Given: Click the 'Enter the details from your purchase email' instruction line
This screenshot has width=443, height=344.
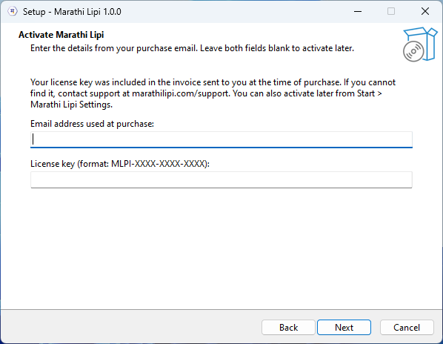Looking at the screenshot, I should point(192,48).
